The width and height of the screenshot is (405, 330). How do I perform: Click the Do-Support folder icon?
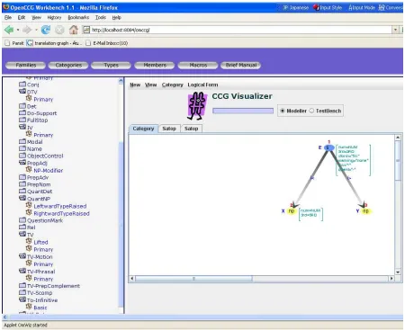coord(22,113)
